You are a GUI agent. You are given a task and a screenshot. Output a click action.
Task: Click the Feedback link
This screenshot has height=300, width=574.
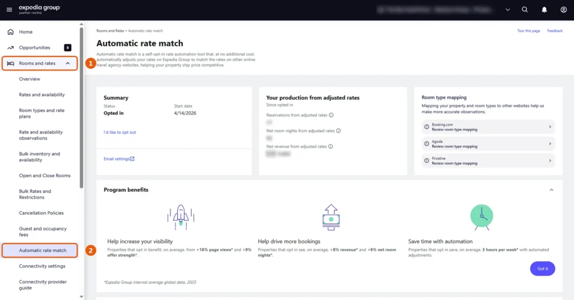tap(554, 31)
